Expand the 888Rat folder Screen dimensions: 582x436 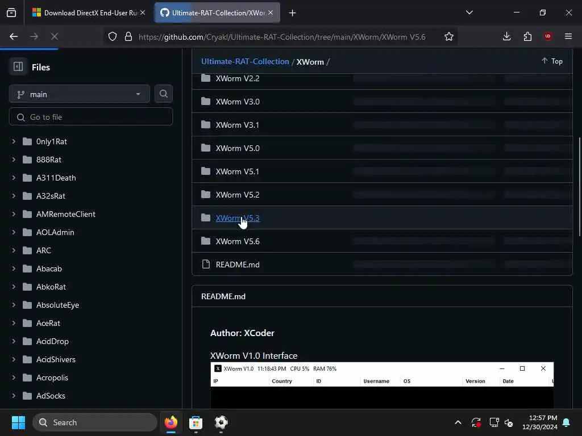point(14,160)
